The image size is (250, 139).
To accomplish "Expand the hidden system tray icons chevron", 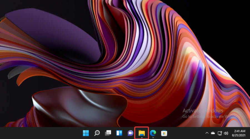I will [207, 133].
